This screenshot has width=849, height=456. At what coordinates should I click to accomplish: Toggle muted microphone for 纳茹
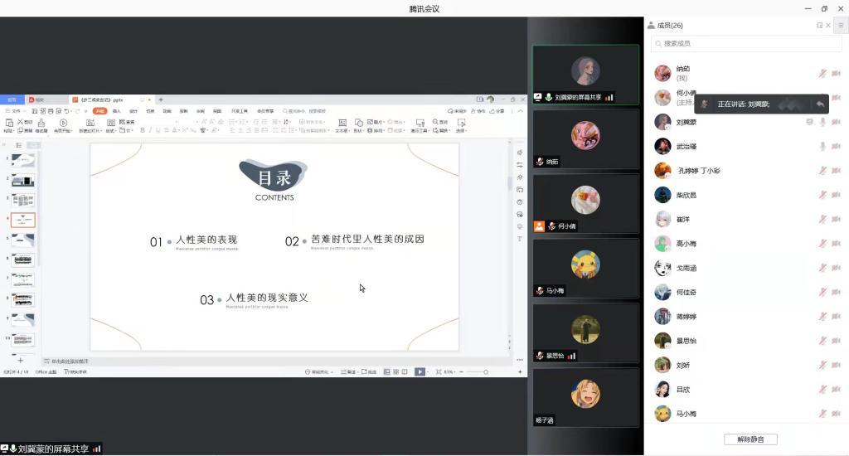[x=822, y=74]
